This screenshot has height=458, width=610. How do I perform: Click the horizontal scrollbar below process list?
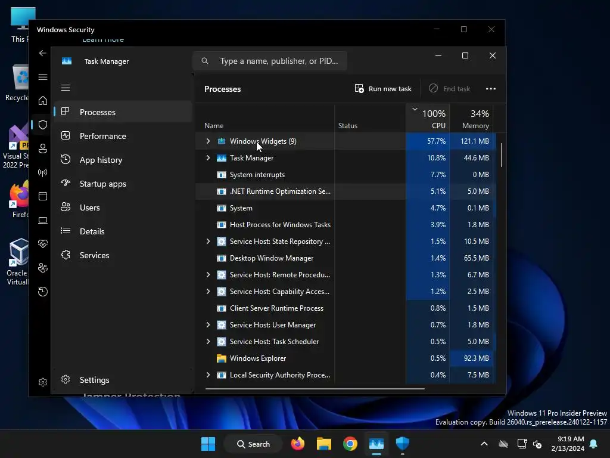[x=315, y=388]
